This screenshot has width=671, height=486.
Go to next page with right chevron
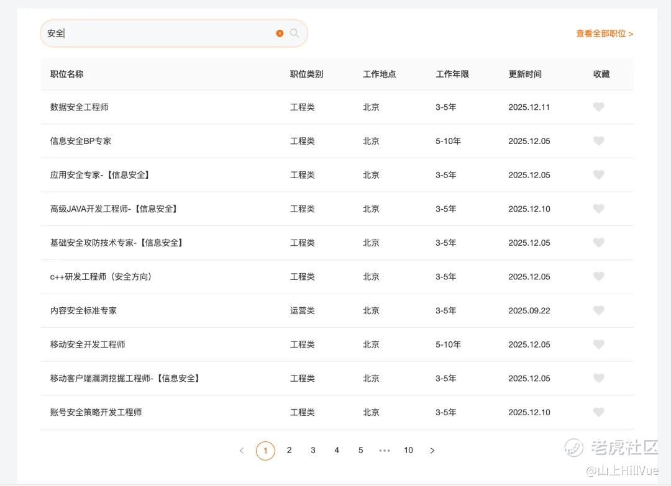point(432,451)
